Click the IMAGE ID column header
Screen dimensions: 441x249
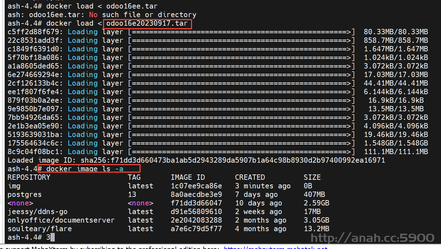point(188,178)
